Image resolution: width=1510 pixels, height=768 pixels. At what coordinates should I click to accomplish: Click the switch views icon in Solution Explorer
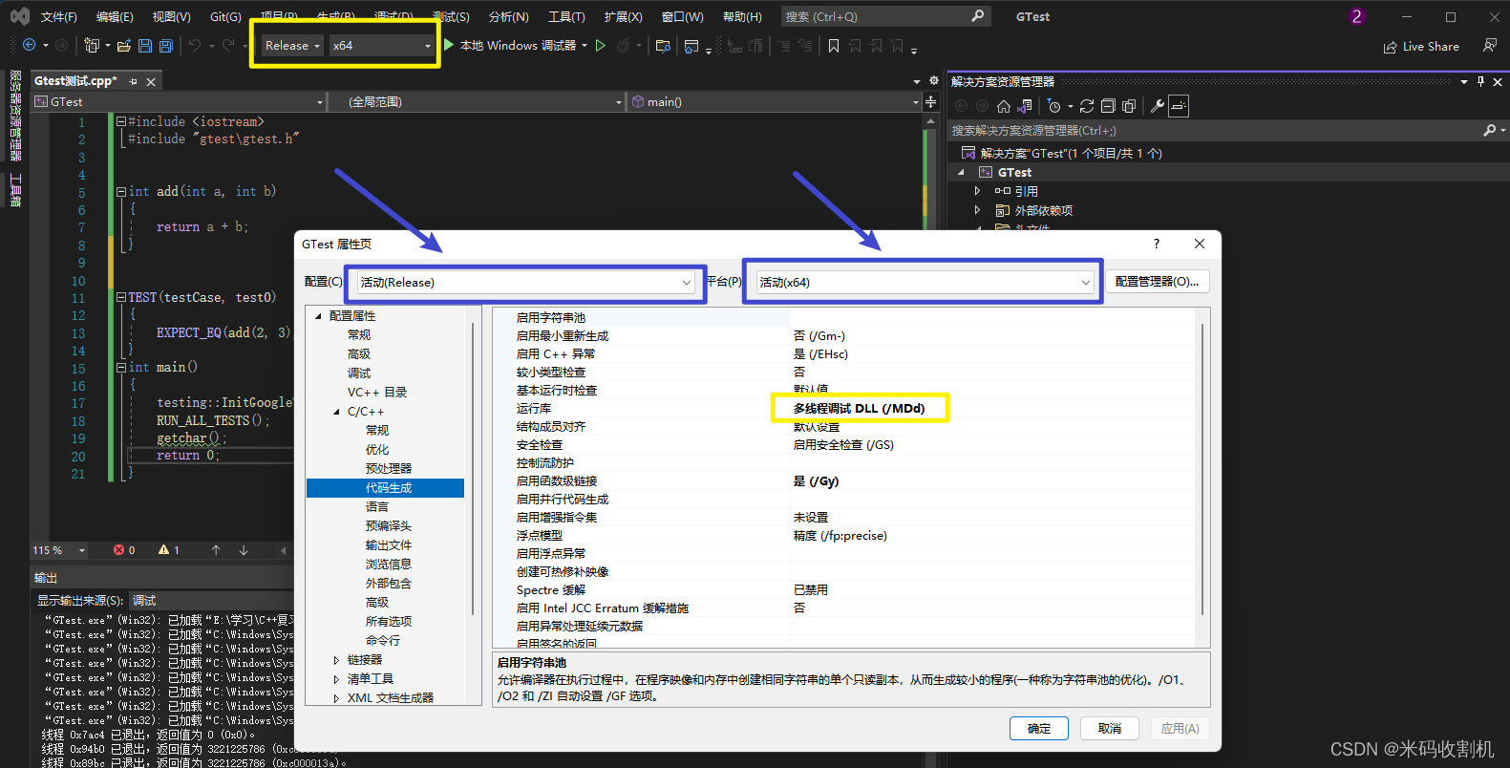pos(1025,106)
